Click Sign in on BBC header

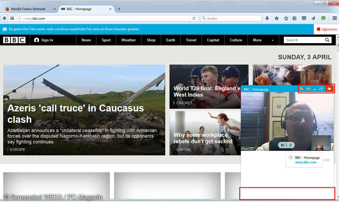(44, 40)
